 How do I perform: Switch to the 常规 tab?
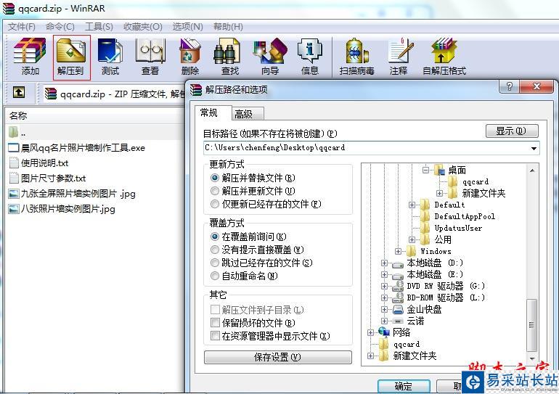pyautogui.click(x=213, y=113)
